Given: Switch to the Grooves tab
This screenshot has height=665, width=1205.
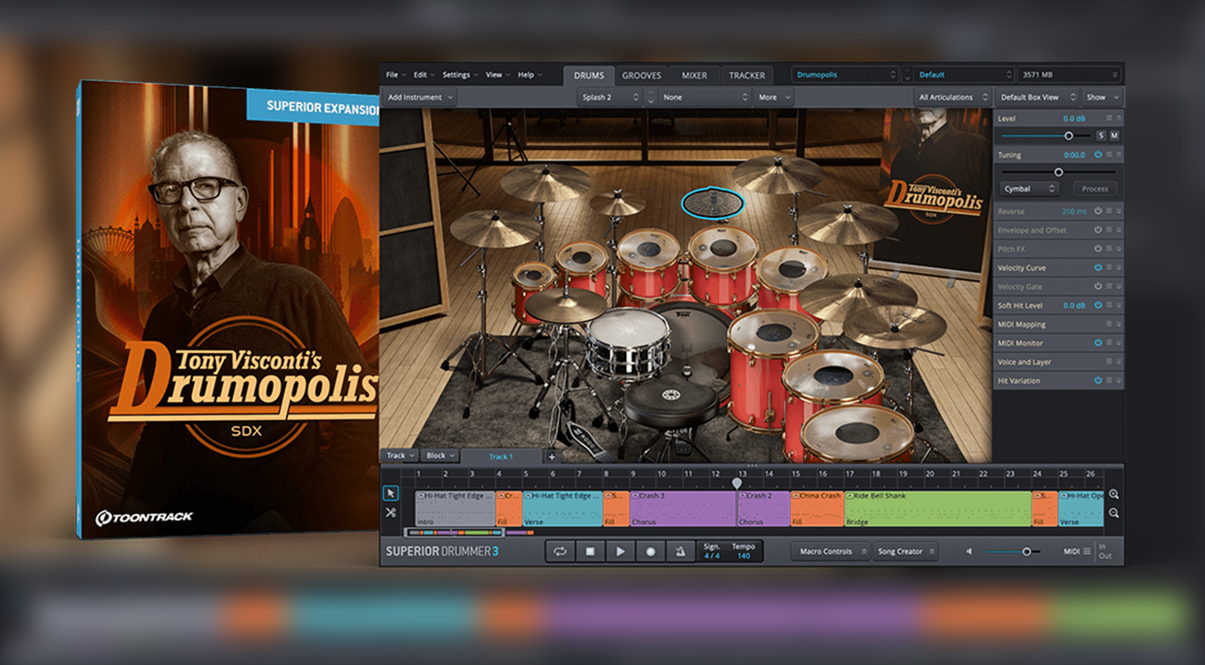Looking at the screenshot, I should click(642, 76).
